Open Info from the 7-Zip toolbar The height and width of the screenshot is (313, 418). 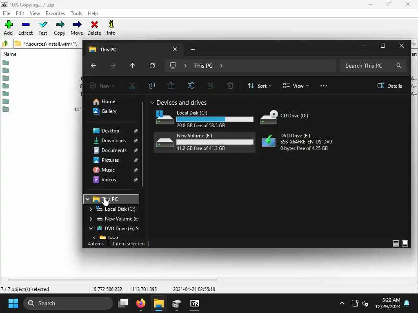coord(111,28)
